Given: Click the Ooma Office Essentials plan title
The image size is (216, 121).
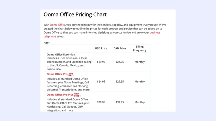Looking at the screenshot, I should (61, 54).
